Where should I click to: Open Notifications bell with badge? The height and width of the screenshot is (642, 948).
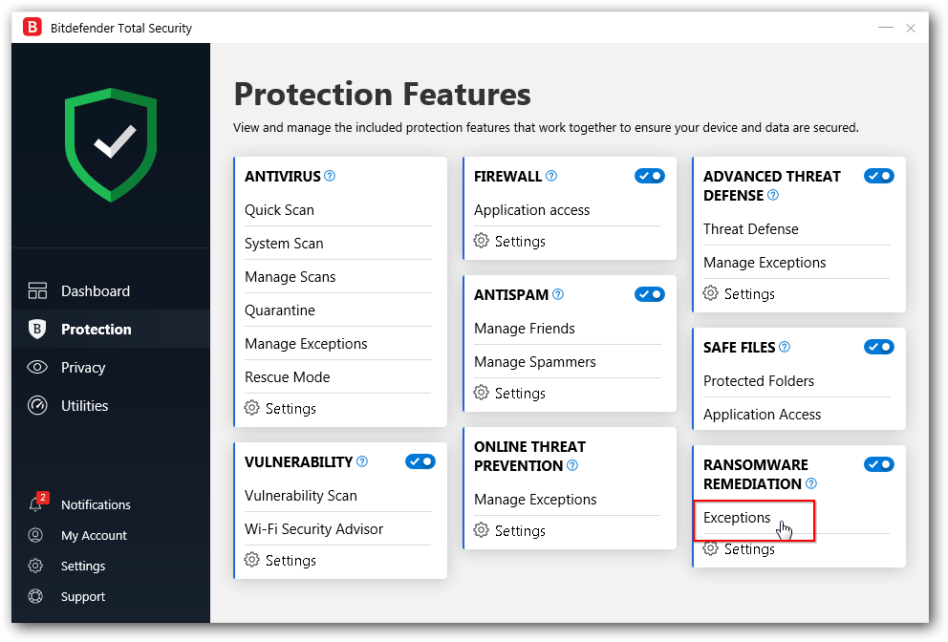(x=36, y=504)
